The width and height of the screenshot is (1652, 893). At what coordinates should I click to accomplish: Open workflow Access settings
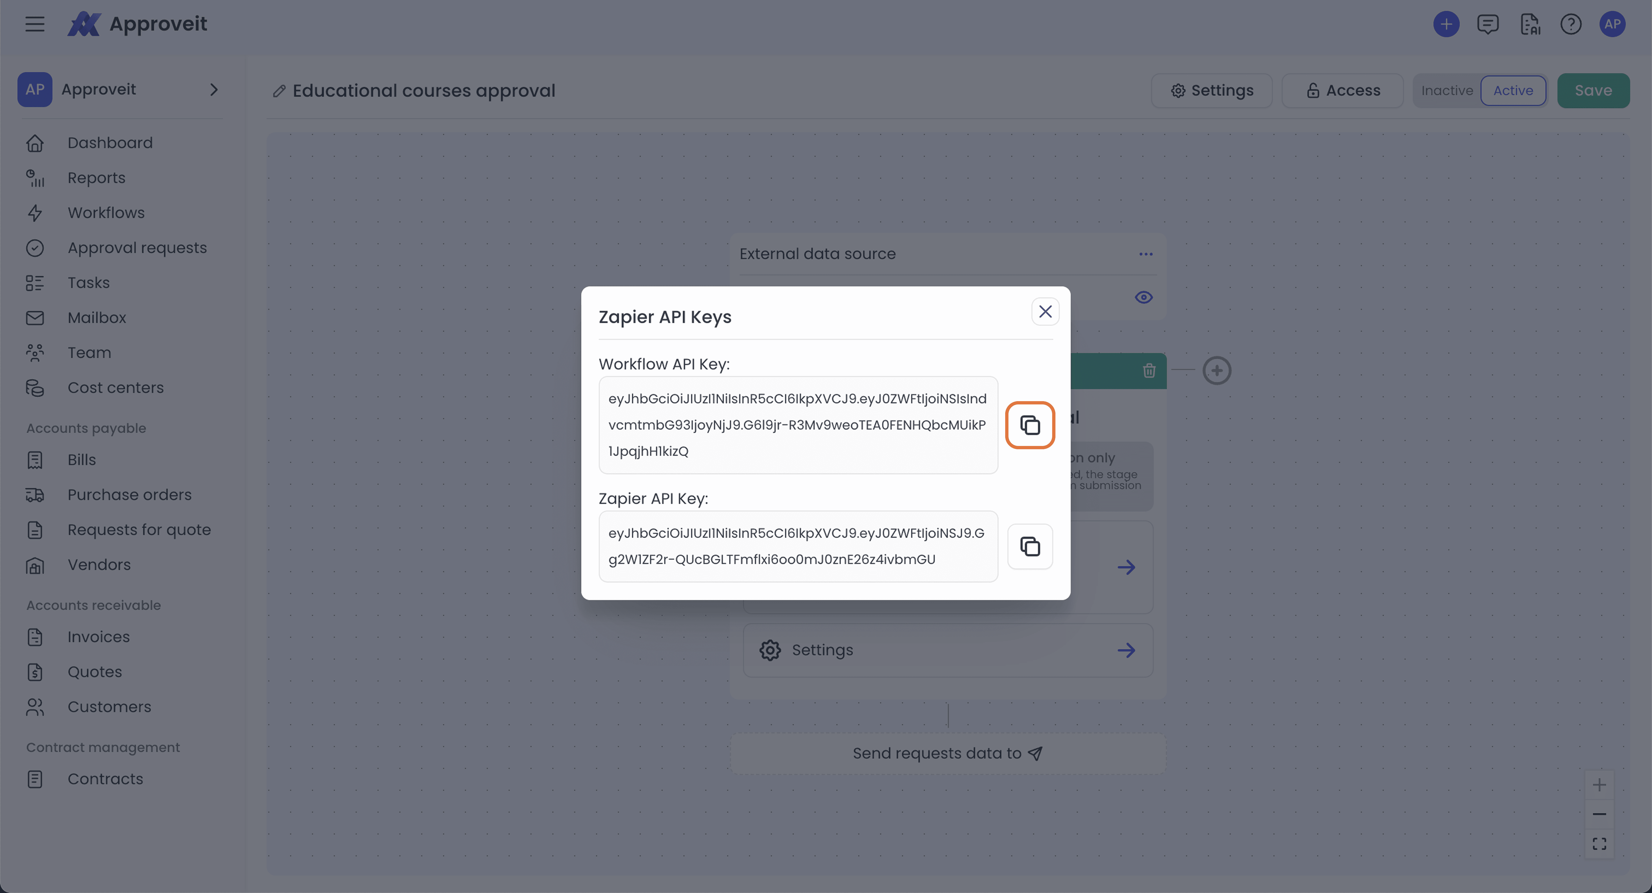pyautogui.click(x=1342, y=90)
